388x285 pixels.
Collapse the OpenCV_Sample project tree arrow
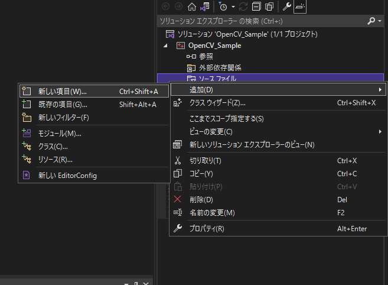click(165, 46)
